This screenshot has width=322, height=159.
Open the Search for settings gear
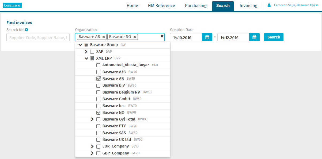[x=26, y=30]
